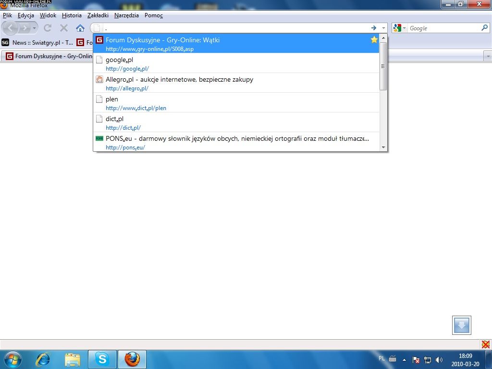Open the Pomoc menu

pos(154,15)
